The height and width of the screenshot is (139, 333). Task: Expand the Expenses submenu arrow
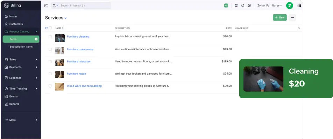[x=37, y=78]
